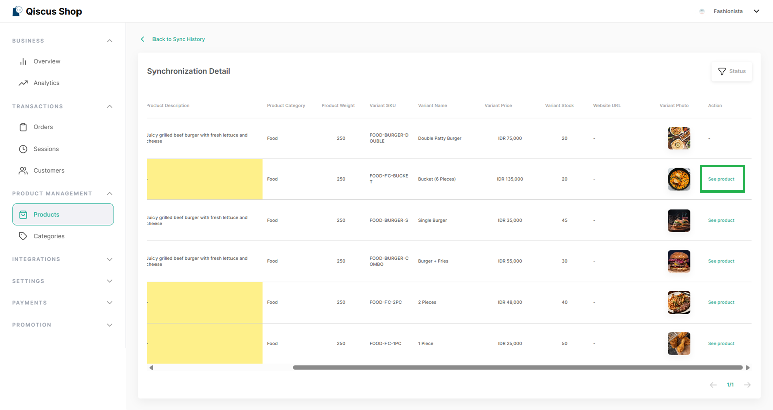Click See product for Single Burger
Screen dimensions: 773x410
pyautogui.click(x=721, y=220)
